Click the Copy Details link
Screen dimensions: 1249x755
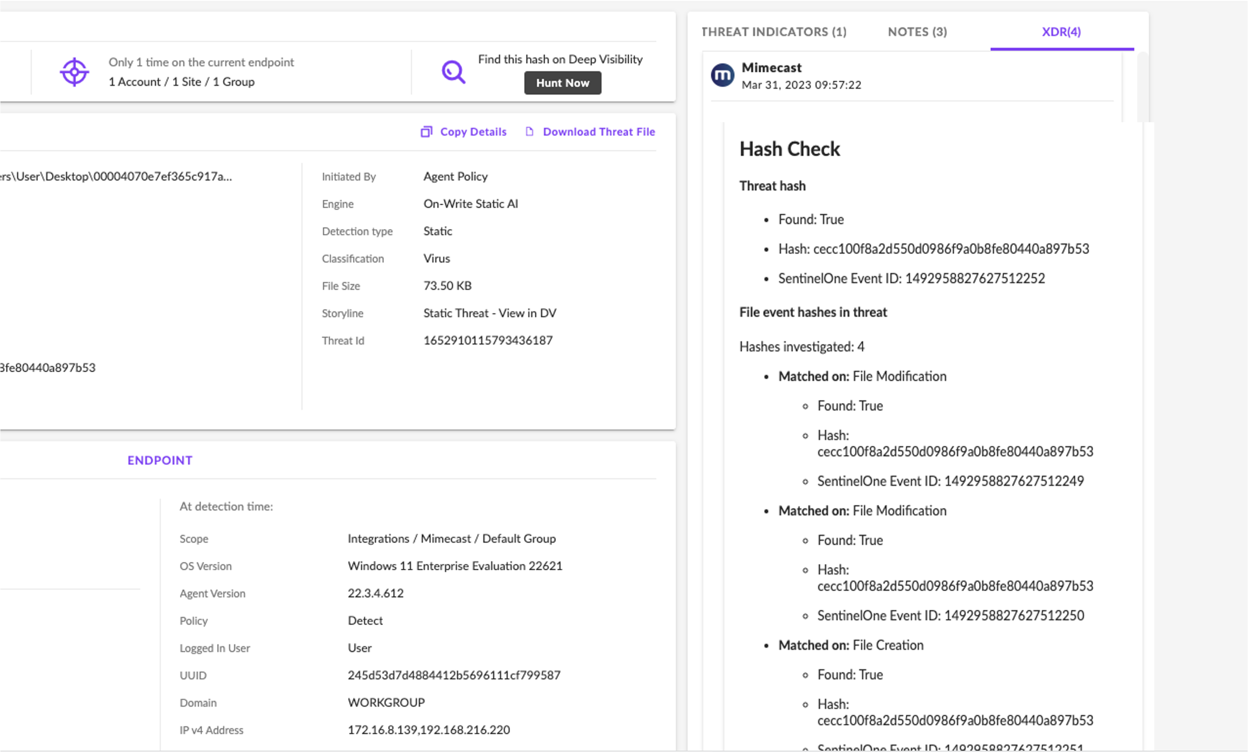click(473, 132)
